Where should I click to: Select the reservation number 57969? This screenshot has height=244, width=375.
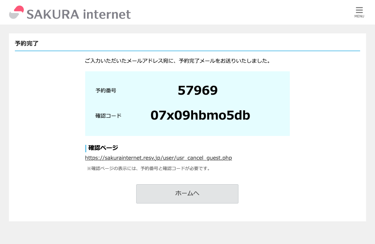point(198,90)
